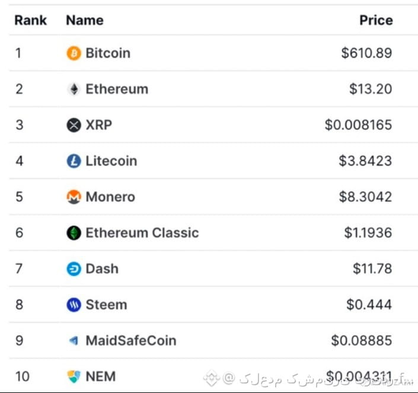The height and width of the screenshot is (393, 418).
Task: Click the blue Litecoin logo icon
Action: coord(74,161)
